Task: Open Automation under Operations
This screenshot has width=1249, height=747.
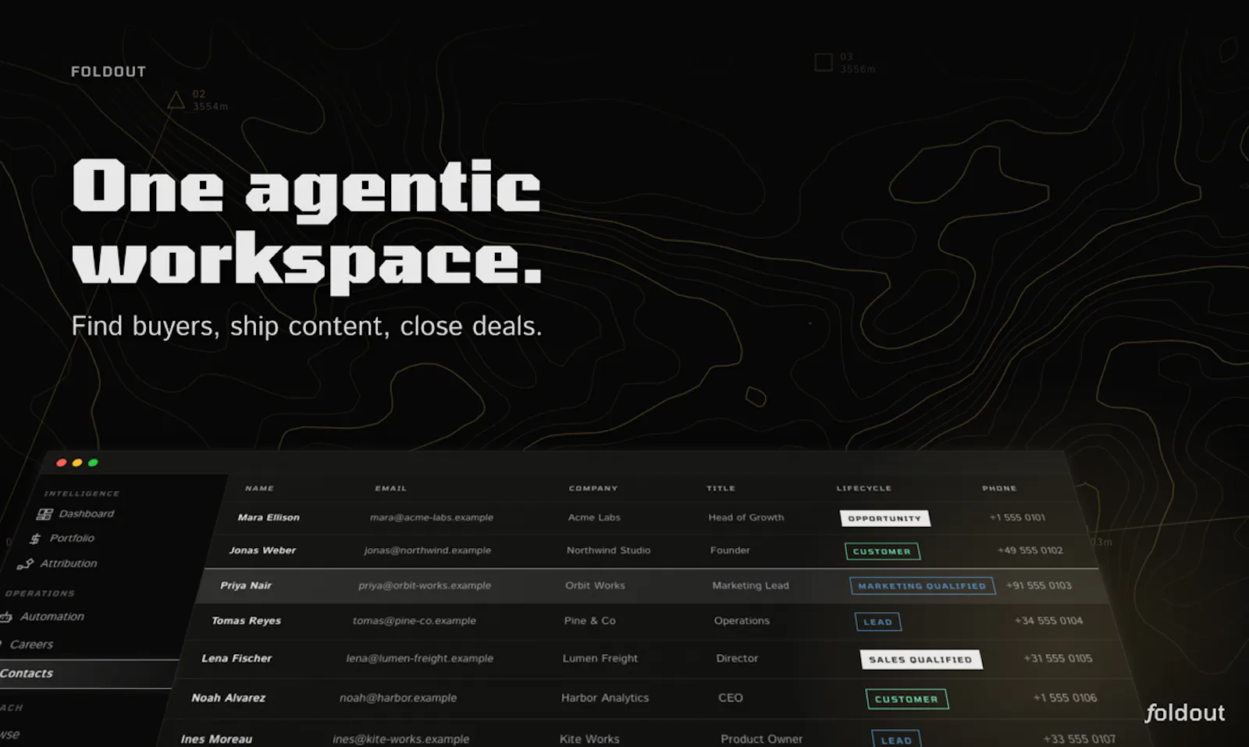Action: (x=52, y=616)
